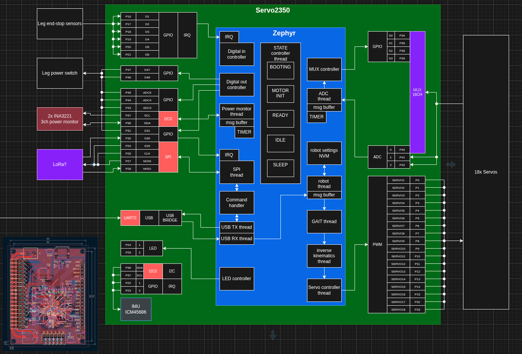522x354 pixels.
Task: Click the IMU ICM45686 block
Action: pos(136,309)
